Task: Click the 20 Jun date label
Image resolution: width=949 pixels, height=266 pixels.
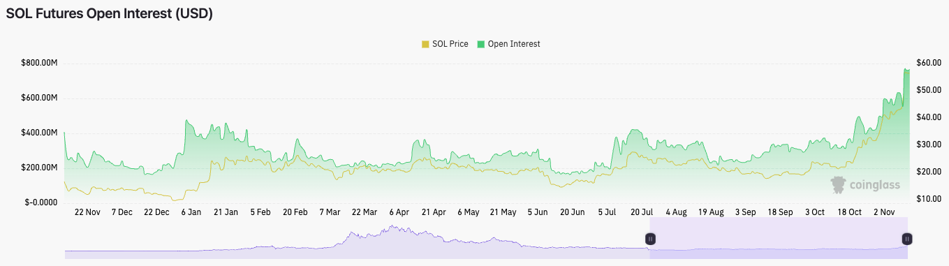Action: 573,212
